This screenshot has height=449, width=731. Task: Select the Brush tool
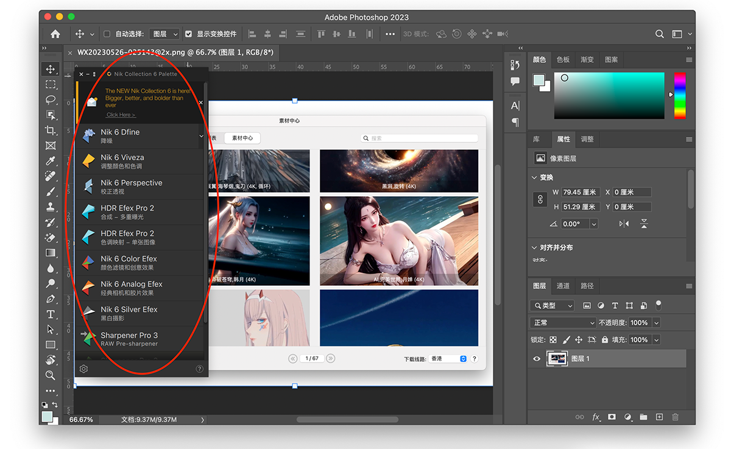point(51,191)
